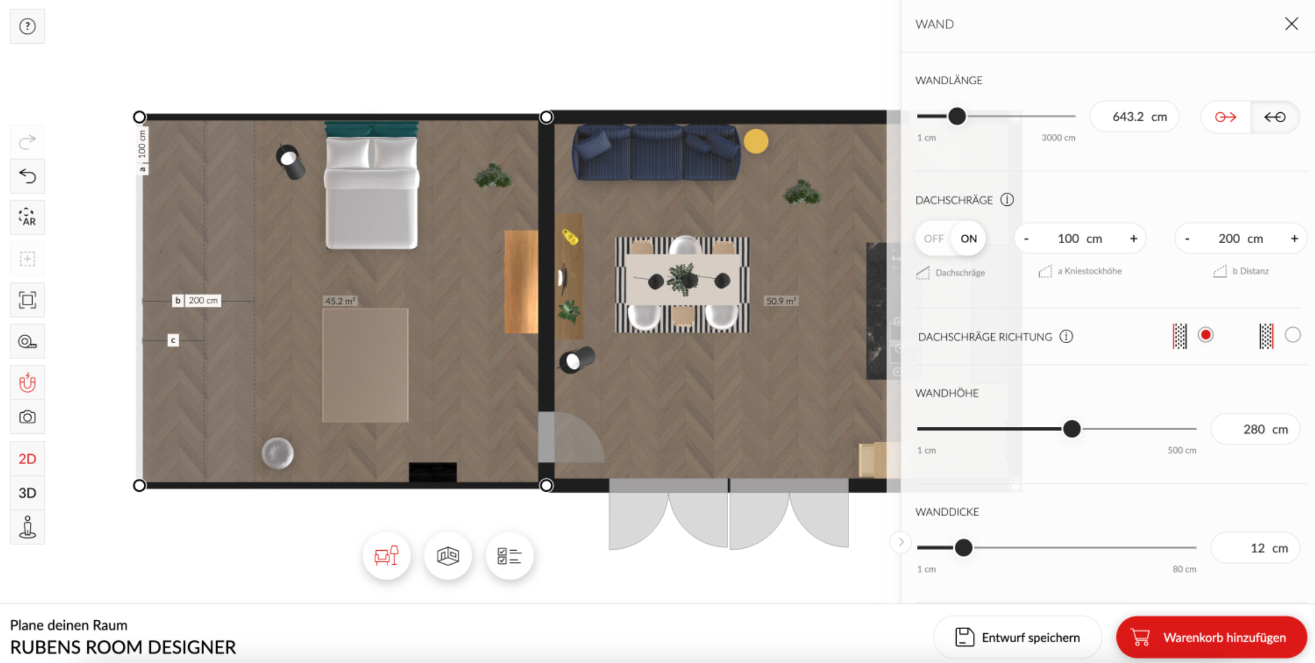
Task: Switch Dachschräge toggle to OFF
Action: pos(933,239)
